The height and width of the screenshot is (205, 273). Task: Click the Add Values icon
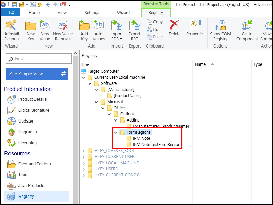98,25
